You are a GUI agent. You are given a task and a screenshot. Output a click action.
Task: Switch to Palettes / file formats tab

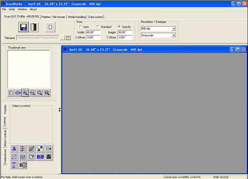point(53,17)
